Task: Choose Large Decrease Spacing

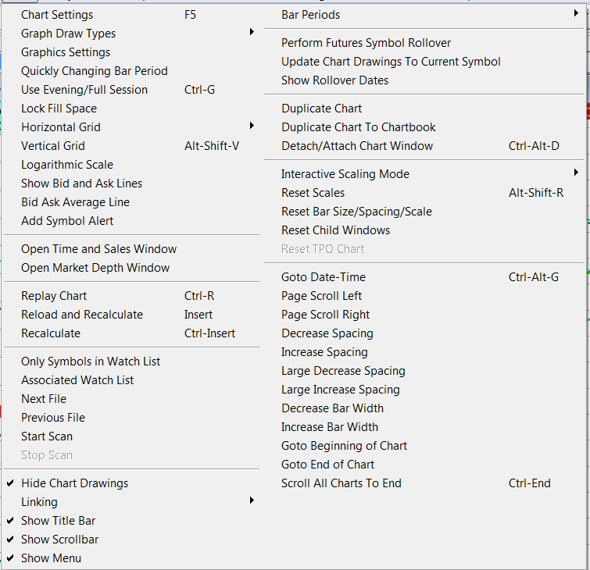Action: click(424, 371)
